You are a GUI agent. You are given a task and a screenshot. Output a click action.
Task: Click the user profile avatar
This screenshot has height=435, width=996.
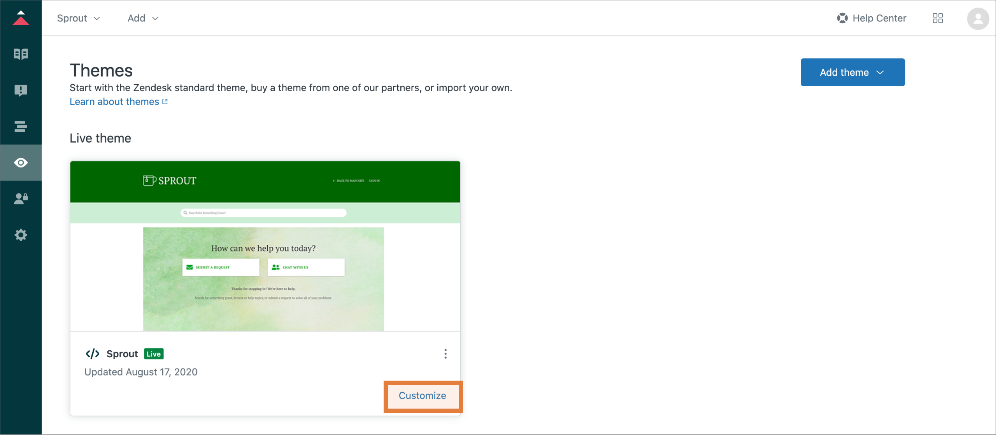978,18
